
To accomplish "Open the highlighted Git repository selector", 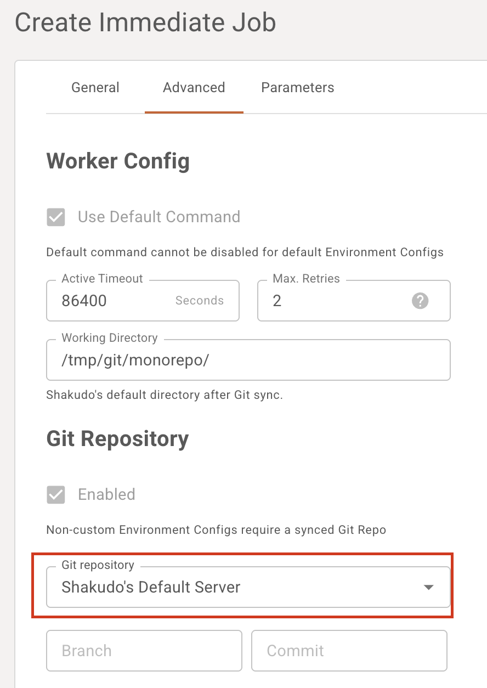I will [x=247, y=587].
